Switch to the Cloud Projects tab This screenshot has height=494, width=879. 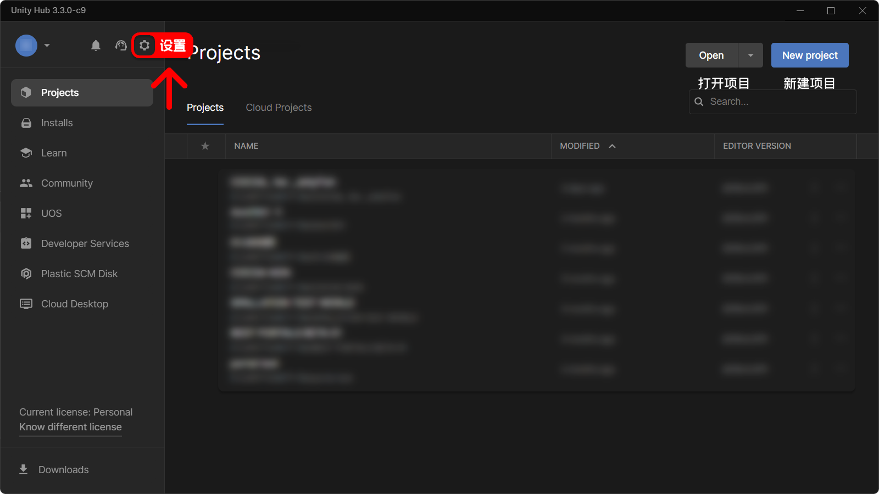coord(279,108)
